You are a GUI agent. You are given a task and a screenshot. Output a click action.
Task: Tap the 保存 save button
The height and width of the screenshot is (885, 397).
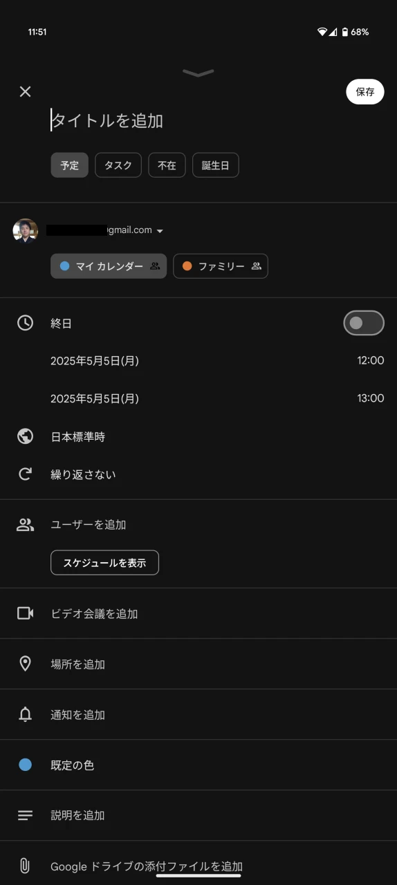click(365, 91)
